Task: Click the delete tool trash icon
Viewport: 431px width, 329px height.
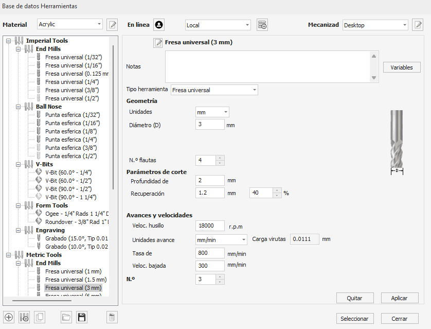Action: click(x=112, y=318)
